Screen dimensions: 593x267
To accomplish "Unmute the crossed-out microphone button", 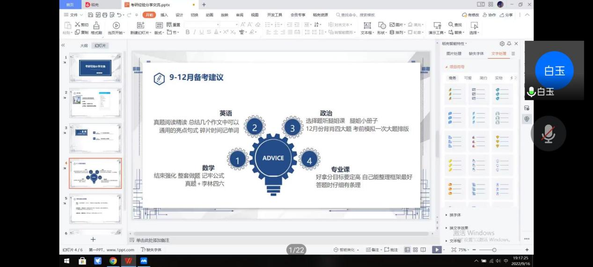I will pos(548,133).
